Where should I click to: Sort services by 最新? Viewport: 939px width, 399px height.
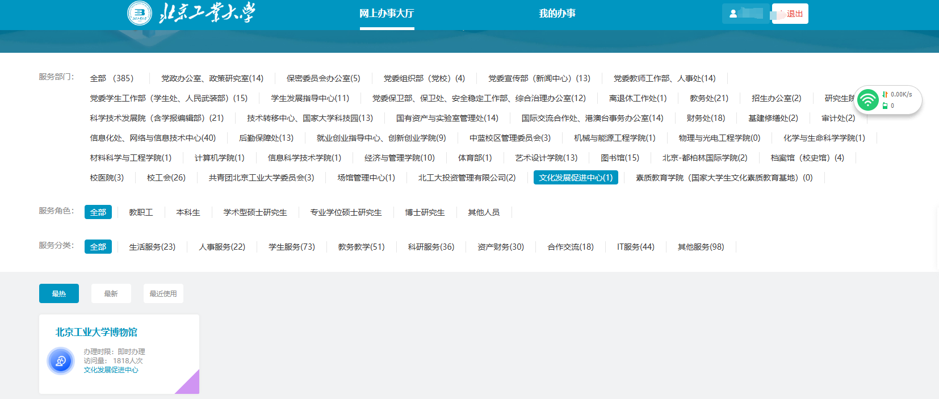pyautogui.click(x=111, y=293)
